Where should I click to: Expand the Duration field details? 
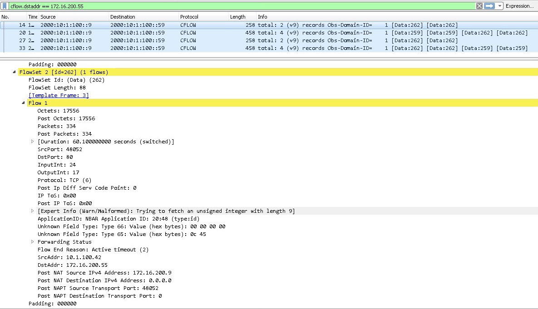click(x=32, y=141)
